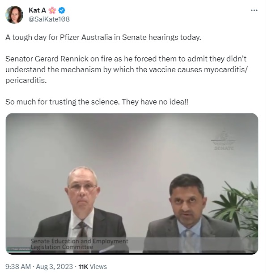
Task: Click the pink blossom emoji beside Kat A
Action: (52, 10)
